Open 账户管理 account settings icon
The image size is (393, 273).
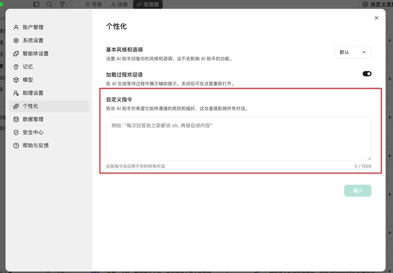[x=16, y=27]
